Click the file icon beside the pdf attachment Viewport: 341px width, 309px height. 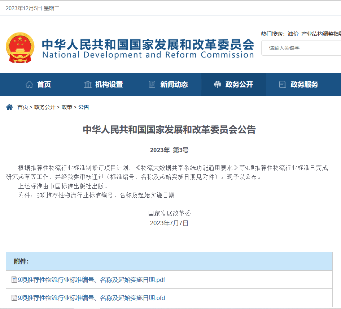14,280
